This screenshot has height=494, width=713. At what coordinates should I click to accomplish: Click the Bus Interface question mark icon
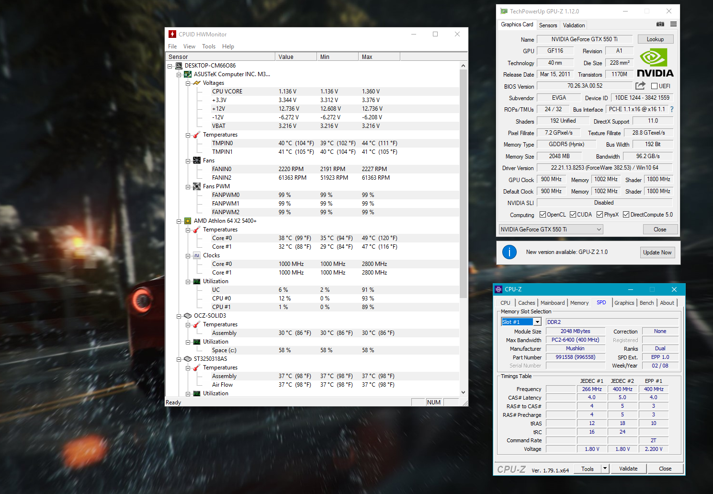click(671, 109)
